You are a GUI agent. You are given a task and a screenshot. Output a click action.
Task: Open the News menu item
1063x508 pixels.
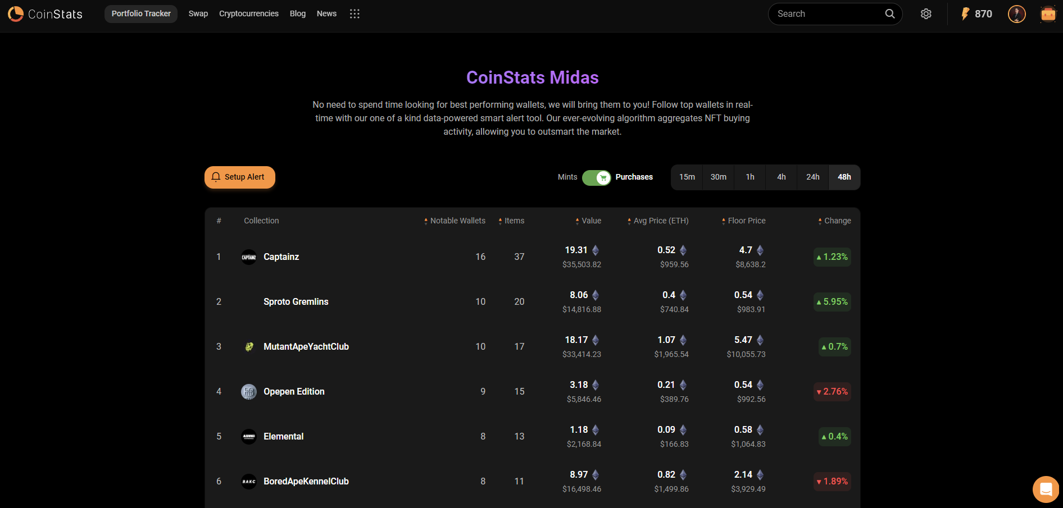tap(326, 13)
